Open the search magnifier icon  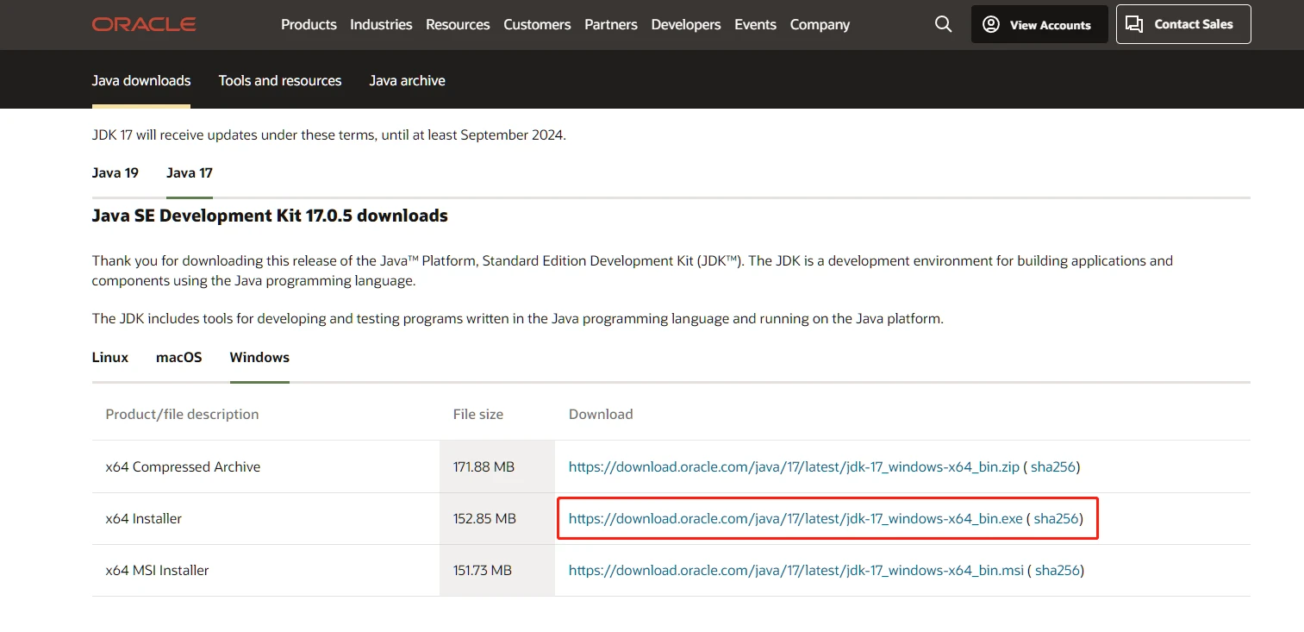coord(944,24)
